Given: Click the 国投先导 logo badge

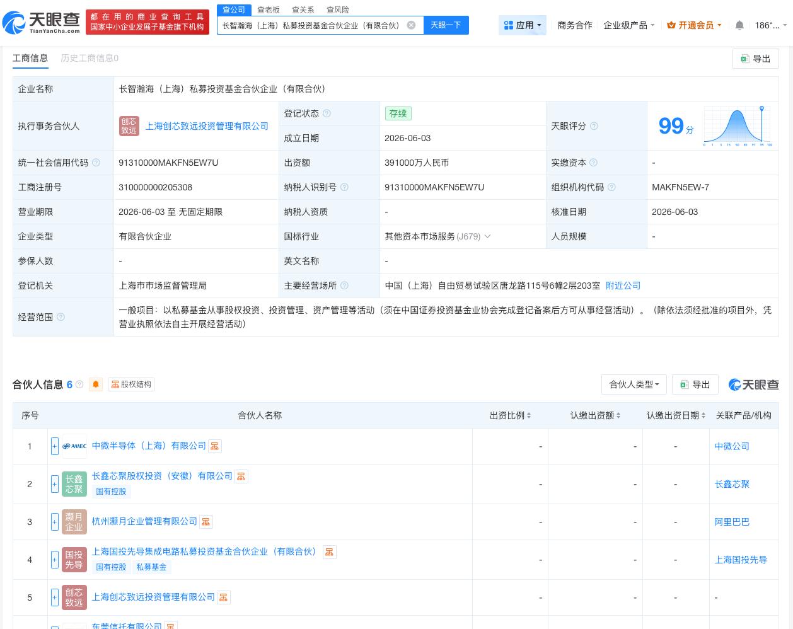Looking at the screenshot, I should (x=74, y=560).
